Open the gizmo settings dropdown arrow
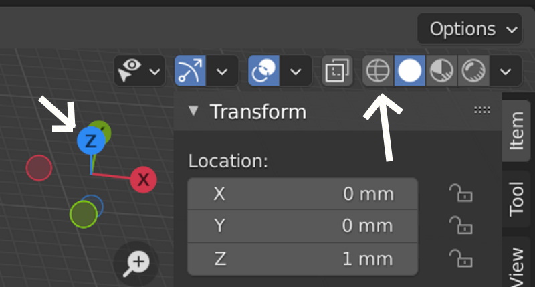Image resolution: width=535 pixels, height=287 pixels. tap(222, 70)
